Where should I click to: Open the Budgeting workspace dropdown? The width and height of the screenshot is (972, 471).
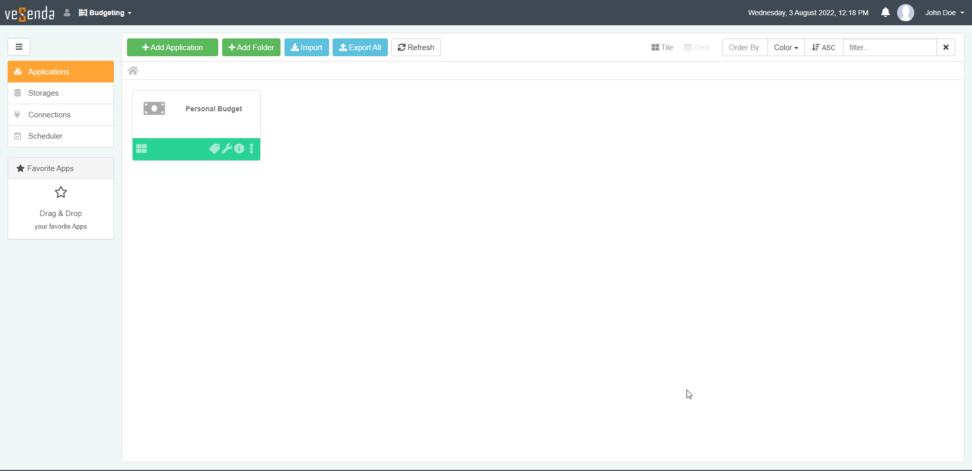(105, 13)
